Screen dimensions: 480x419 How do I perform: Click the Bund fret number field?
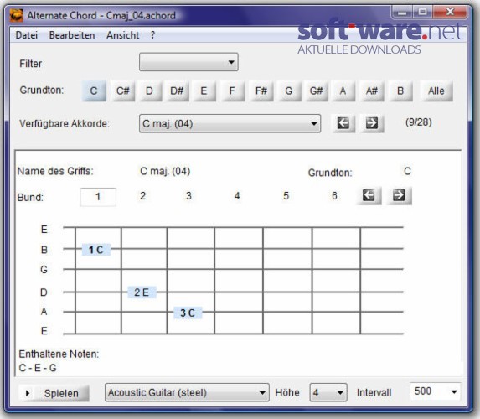coord(98,197)
